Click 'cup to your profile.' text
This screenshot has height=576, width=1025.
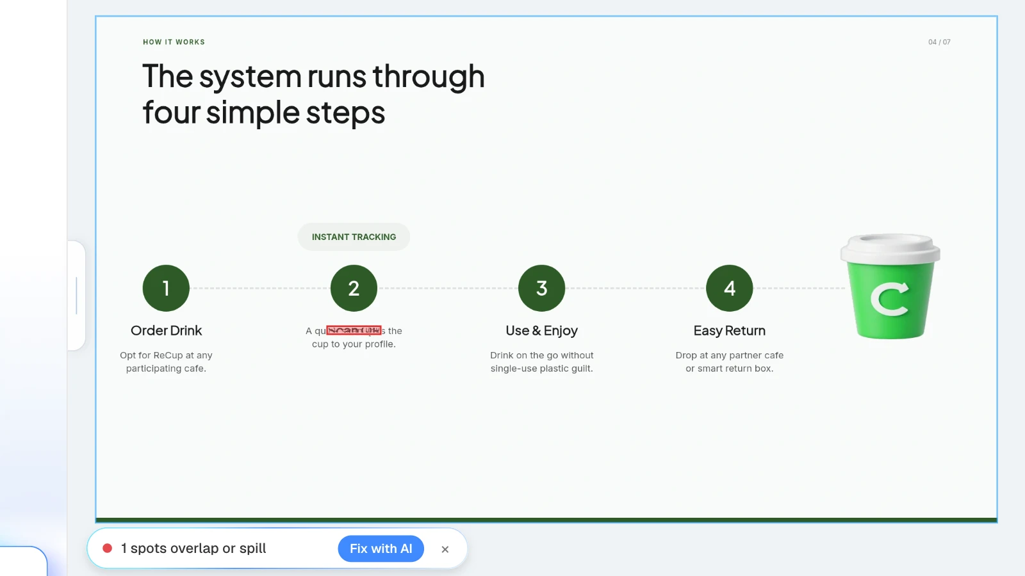354,344
